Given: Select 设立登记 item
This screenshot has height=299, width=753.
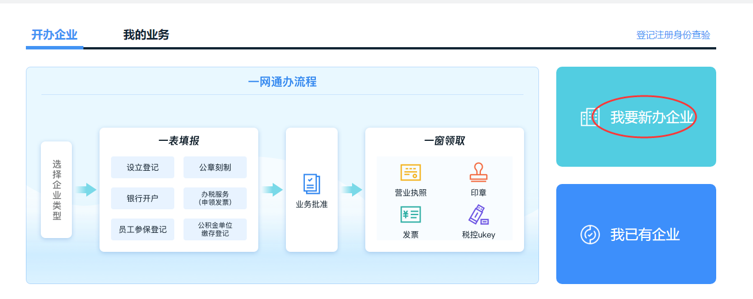Looking at the screenshot, I should (143, 168).
